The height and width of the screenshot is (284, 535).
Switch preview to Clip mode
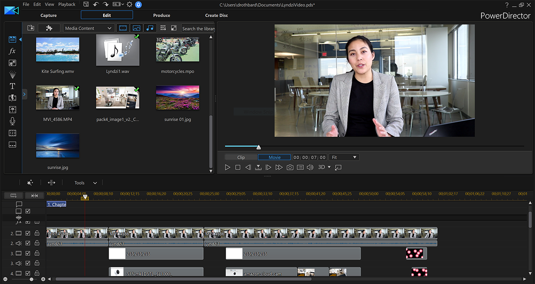(x=241, y=157)
